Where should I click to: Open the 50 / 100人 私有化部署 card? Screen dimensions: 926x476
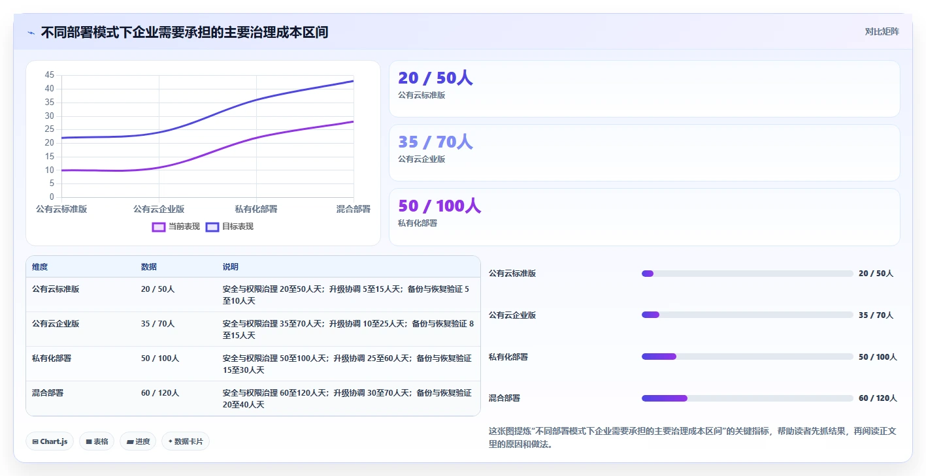pyautogui.click(x=644, y=217)
